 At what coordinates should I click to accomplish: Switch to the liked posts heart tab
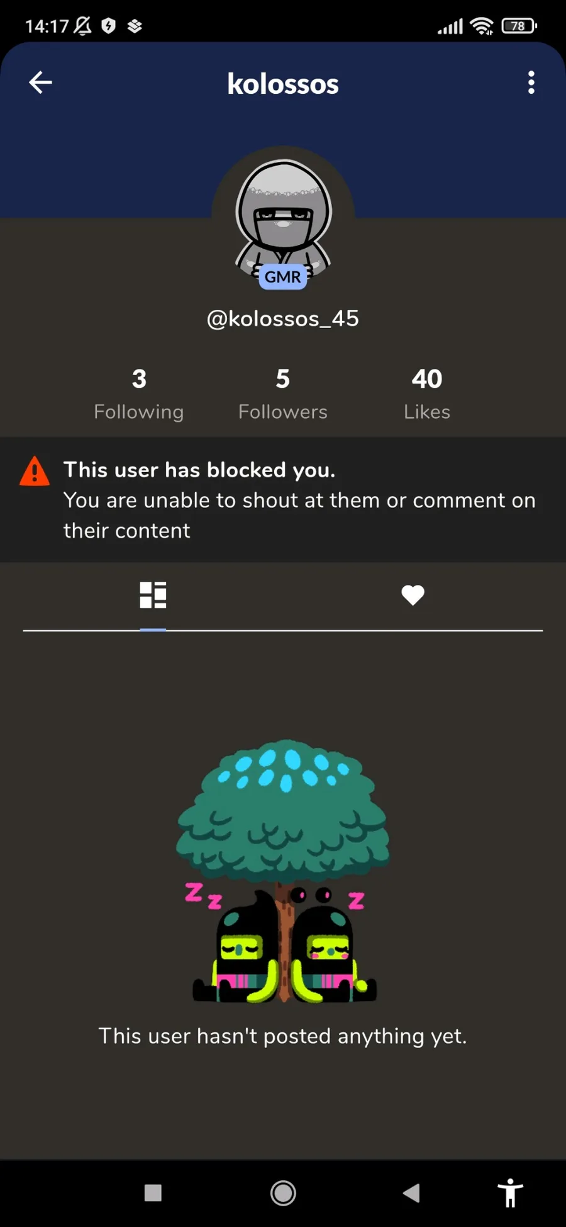413,595
